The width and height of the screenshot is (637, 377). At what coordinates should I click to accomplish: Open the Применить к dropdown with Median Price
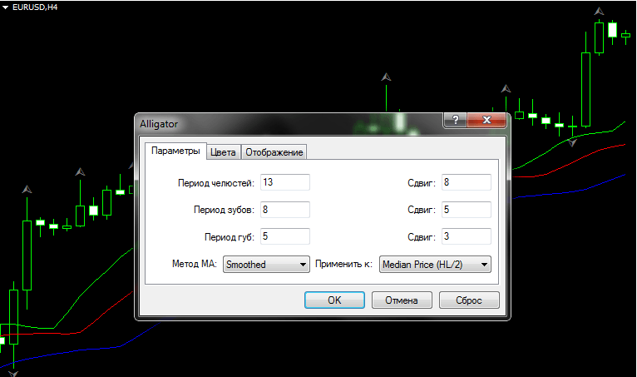(435, 265)
